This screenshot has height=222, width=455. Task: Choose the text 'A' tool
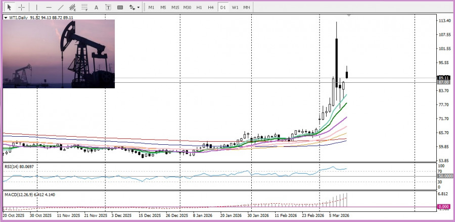click(97, 8)
